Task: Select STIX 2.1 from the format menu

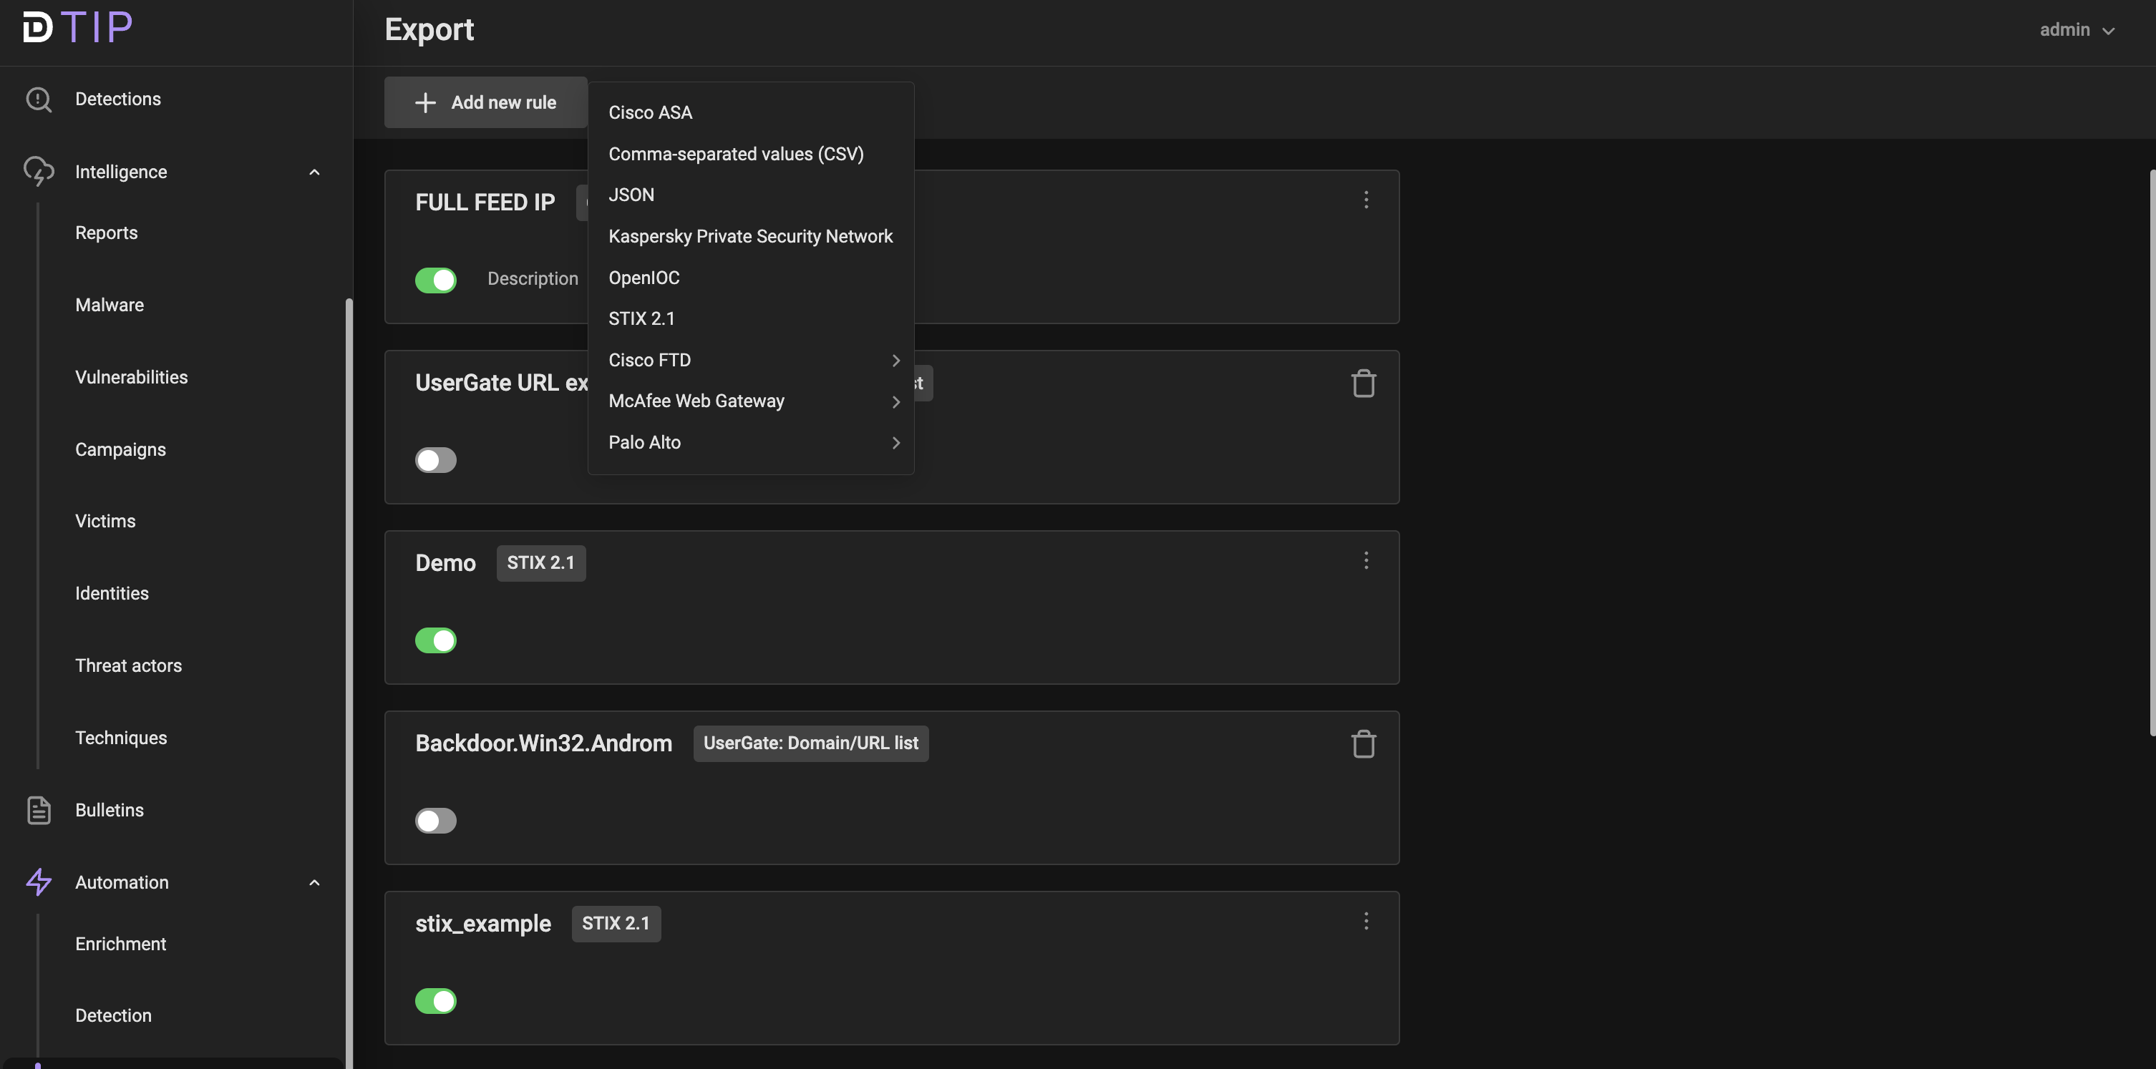Action: tap(641, 318)
